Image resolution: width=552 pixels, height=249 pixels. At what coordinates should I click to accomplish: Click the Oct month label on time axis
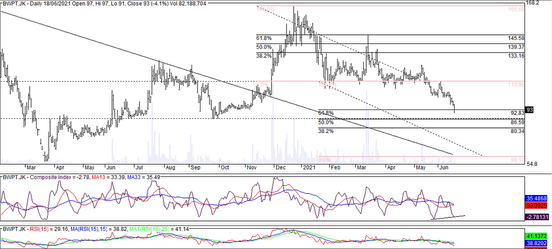click(x=226, y=168)
